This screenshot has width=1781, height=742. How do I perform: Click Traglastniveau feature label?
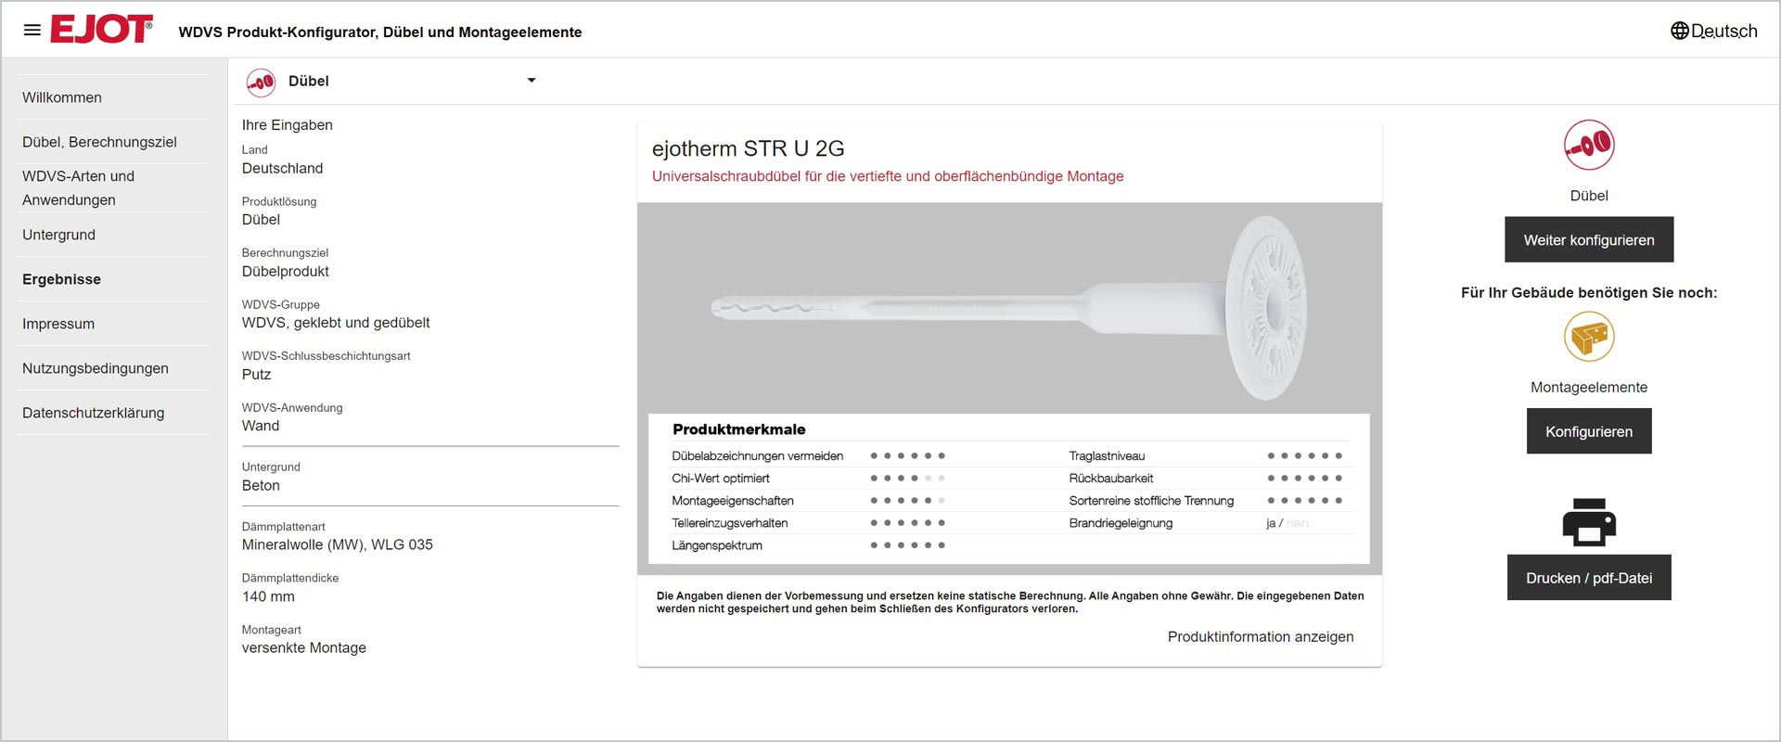pyautogui.click(x=1107, y=456)
